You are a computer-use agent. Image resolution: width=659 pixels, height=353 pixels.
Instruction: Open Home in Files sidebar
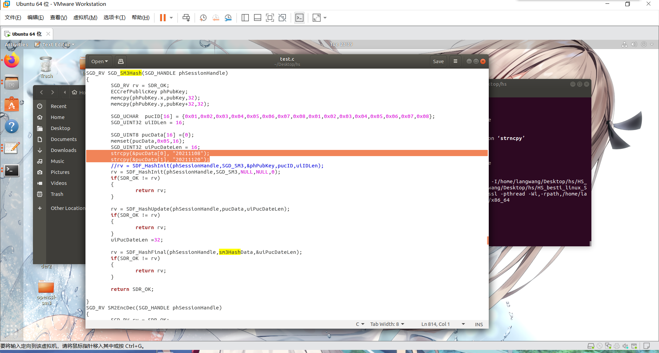coord(60,117)
